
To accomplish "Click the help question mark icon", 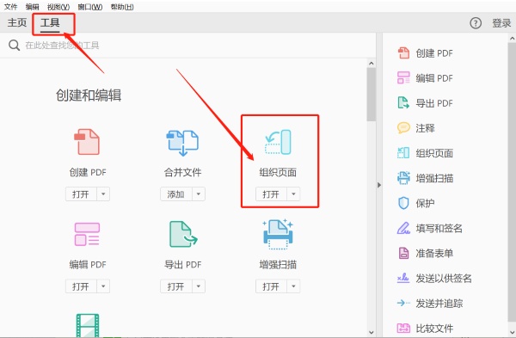I will coord(476,23).
